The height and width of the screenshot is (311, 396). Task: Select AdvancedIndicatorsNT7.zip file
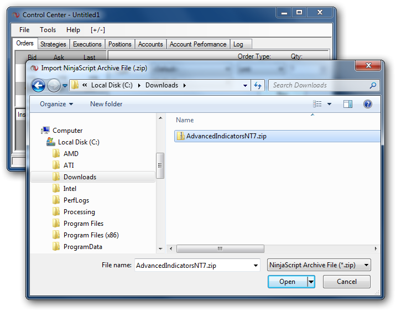(x=277, y=136)
